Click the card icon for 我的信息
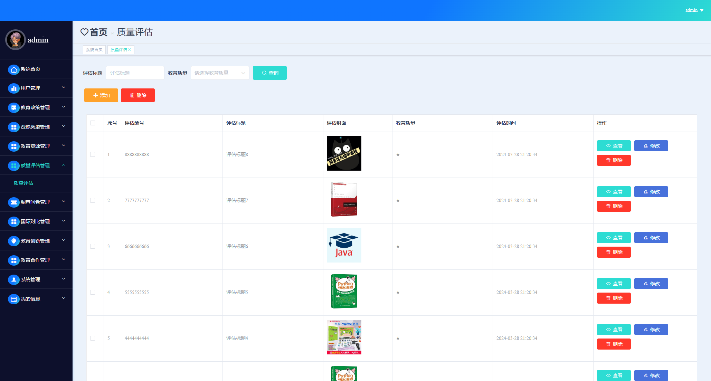Screen dimensions: 711x381 click(13, 299)
